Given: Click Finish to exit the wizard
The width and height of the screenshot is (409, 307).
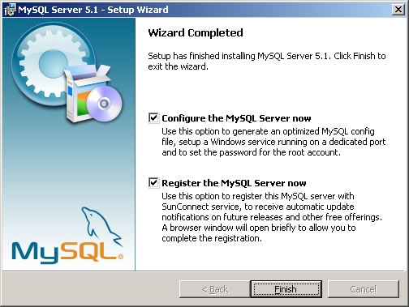Looking at the screenshot, I should pos(286,289).
